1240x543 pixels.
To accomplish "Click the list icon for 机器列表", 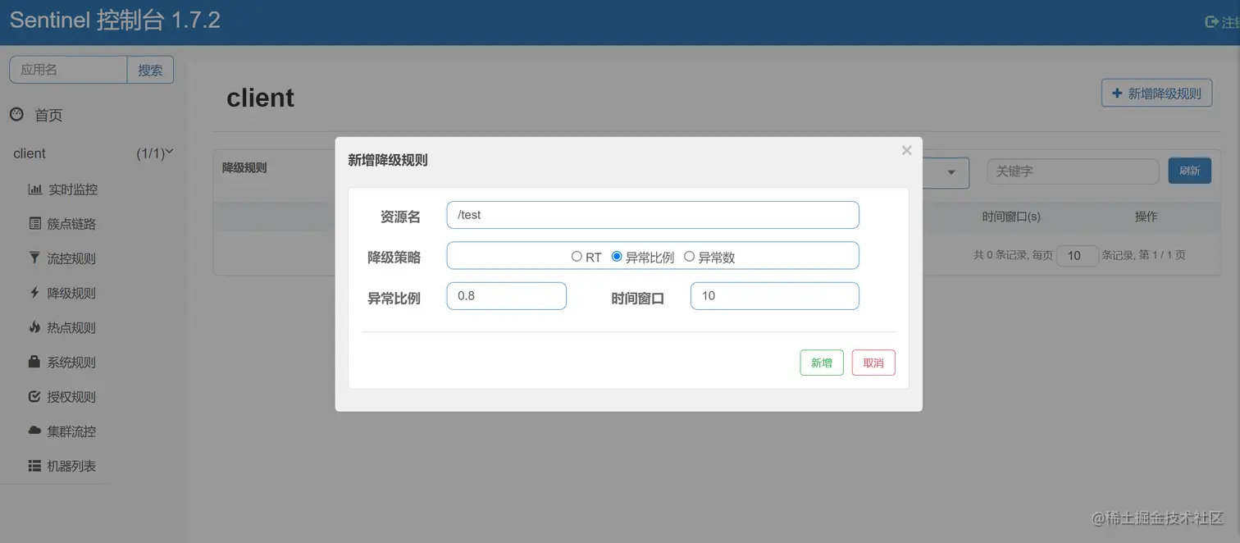I will [34, 466].
